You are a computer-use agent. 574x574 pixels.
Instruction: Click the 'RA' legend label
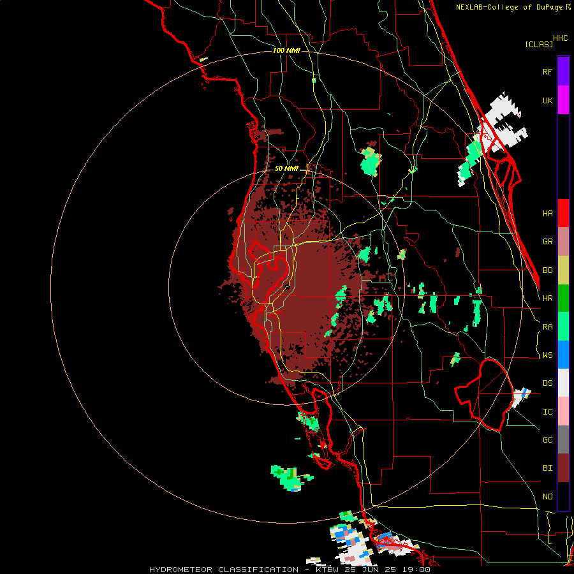[547, 327]
